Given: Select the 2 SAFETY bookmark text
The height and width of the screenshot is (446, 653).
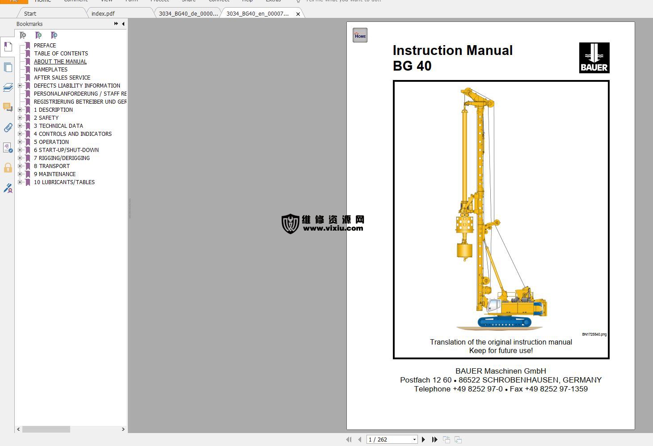Looking at the screenshot, I should (46, 118).
